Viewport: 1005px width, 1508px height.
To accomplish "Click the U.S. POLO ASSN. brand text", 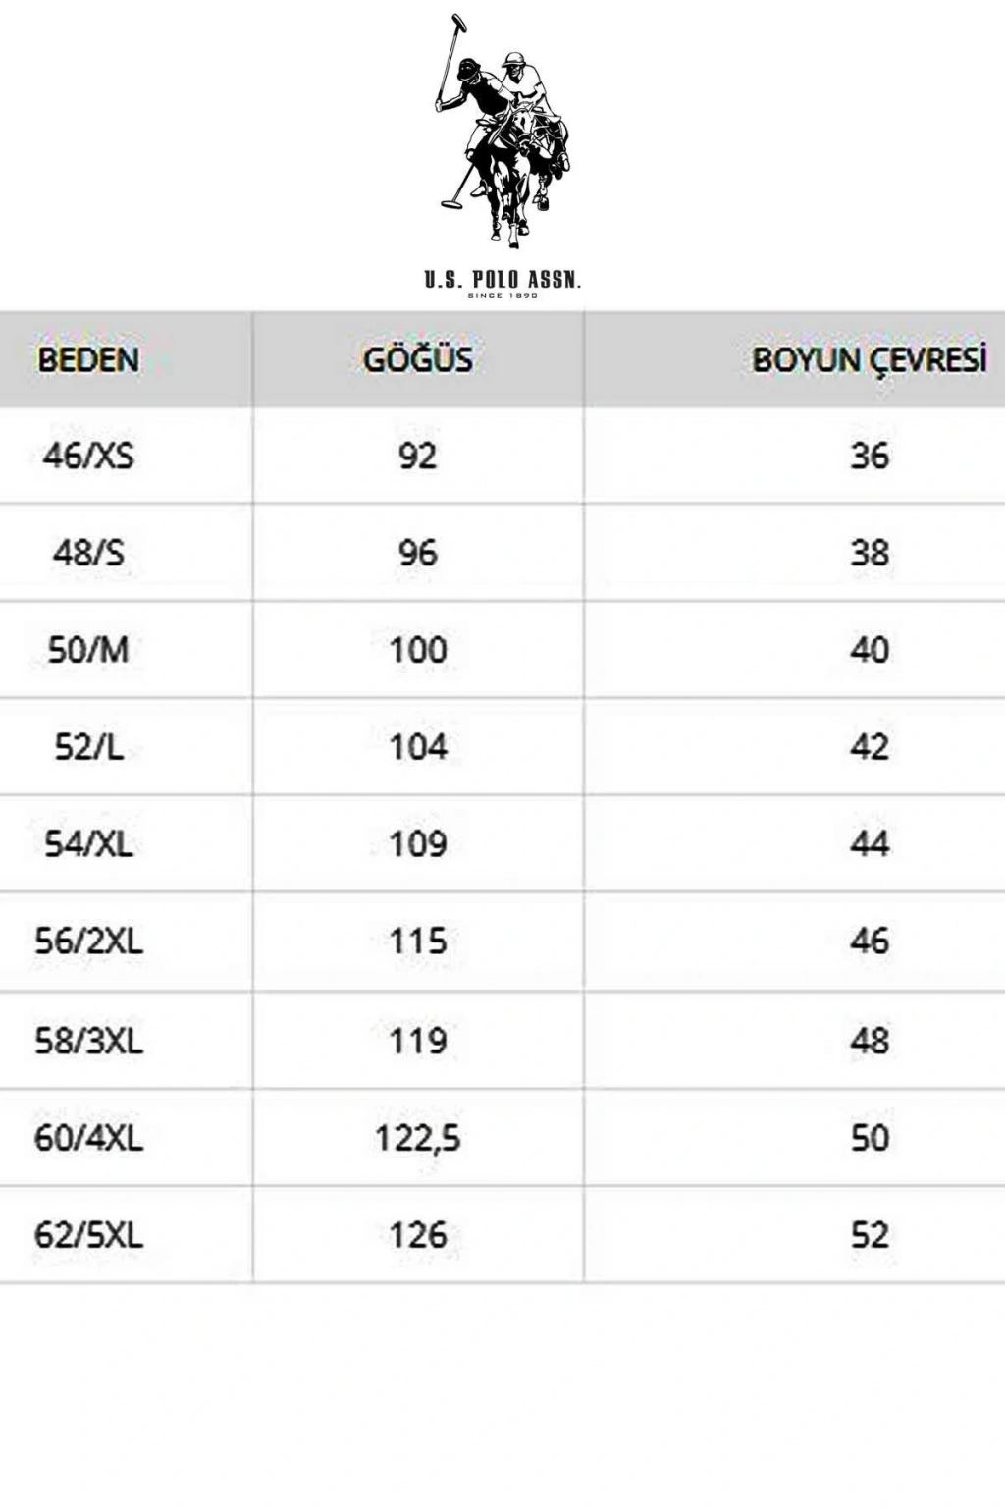I will [x=502, y=280].
